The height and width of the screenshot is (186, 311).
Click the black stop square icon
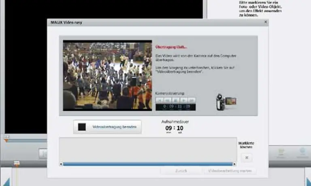pyautogui.click(x=82, y=127)
